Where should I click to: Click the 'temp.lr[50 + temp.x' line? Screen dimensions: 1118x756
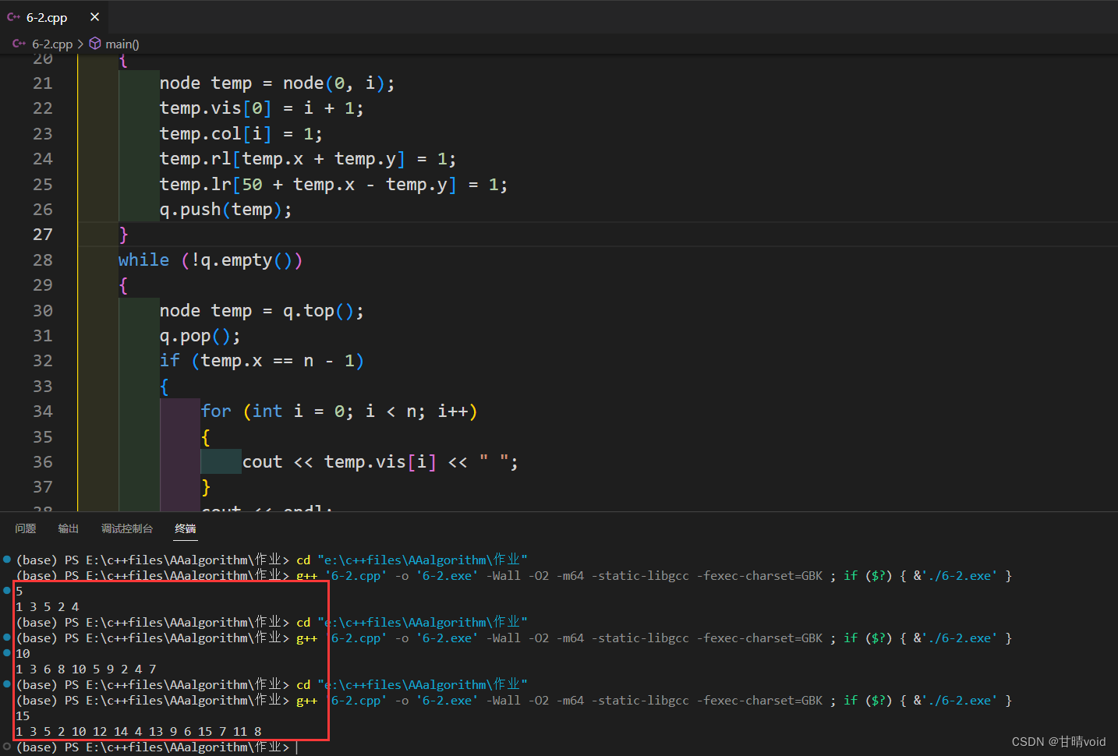coord(334,185)
